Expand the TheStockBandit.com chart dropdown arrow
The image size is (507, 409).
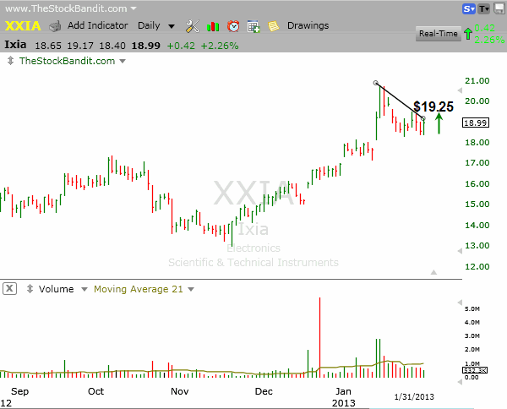(x=123, y=61)
